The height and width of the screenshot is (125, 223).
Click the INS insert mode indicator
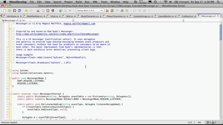click(199, 123)
